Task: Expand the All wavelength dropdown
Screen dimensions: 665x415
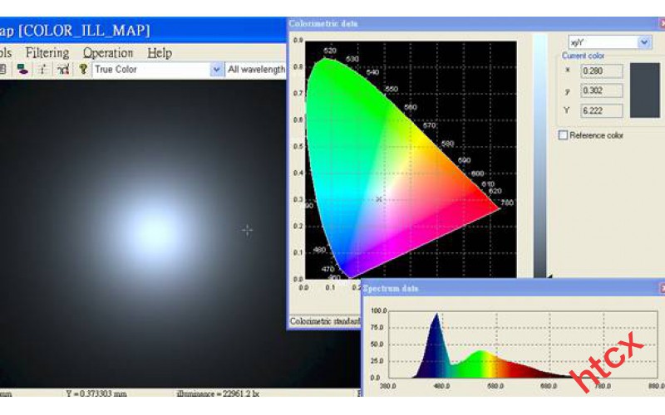Action: point(256,70)
